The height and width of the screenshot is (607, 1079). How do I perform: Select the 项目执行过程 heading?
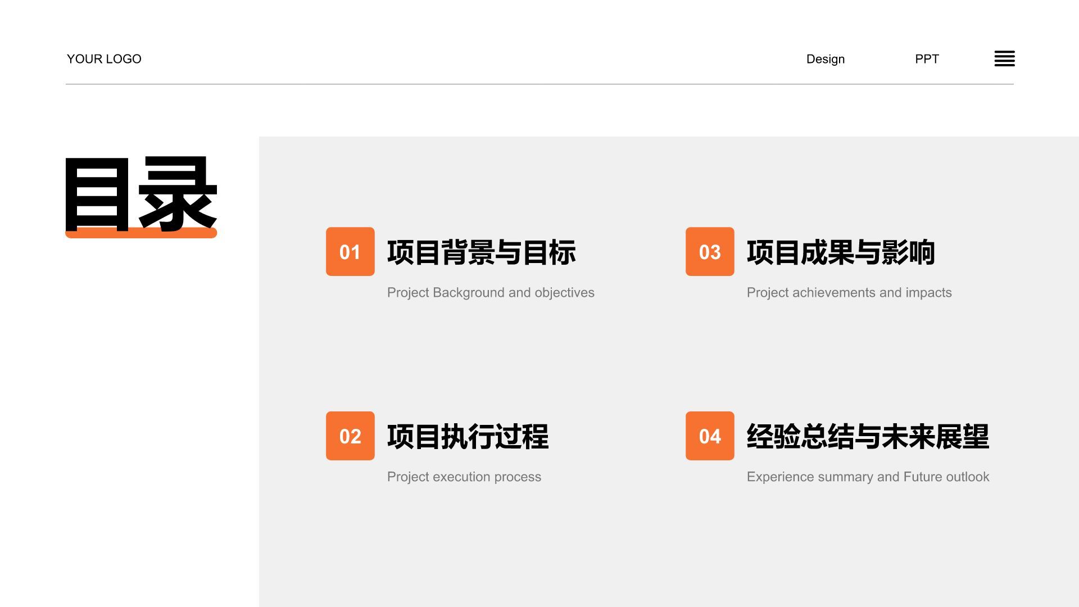pos(468,437)
